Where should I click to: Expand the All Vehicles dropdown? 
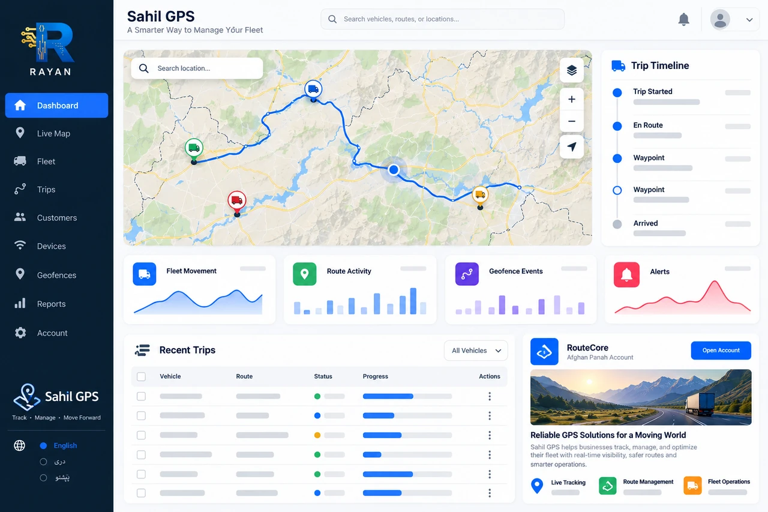click(x=476, y=351)
